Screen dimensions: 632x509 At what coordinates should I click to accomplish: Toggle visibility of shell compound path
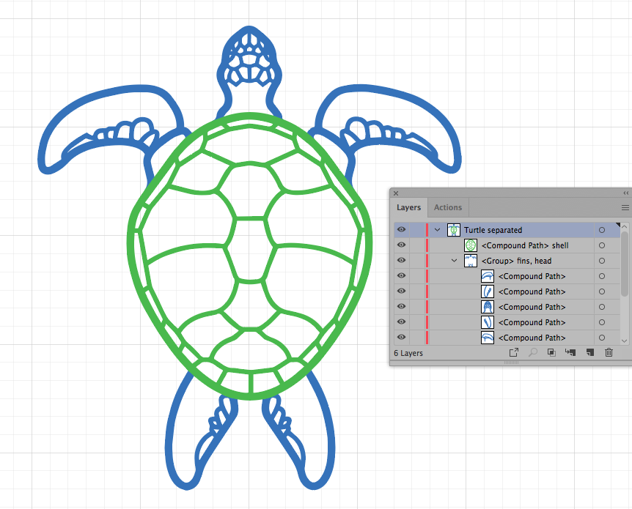401,245
